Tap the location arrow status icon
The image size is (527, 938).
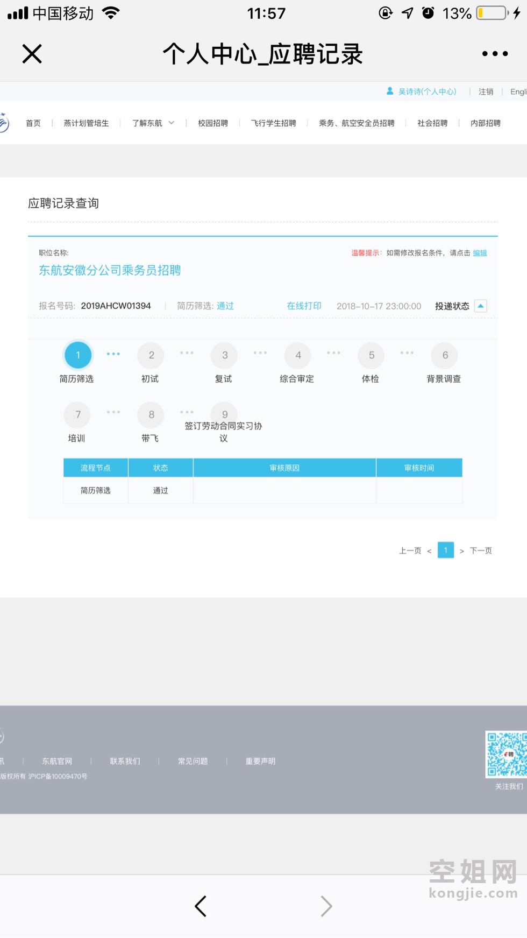coord(408,13)
